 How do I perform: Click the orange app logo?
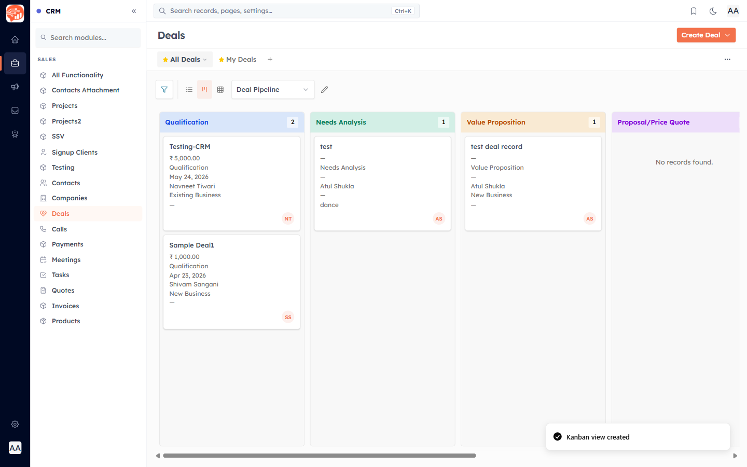15,13
